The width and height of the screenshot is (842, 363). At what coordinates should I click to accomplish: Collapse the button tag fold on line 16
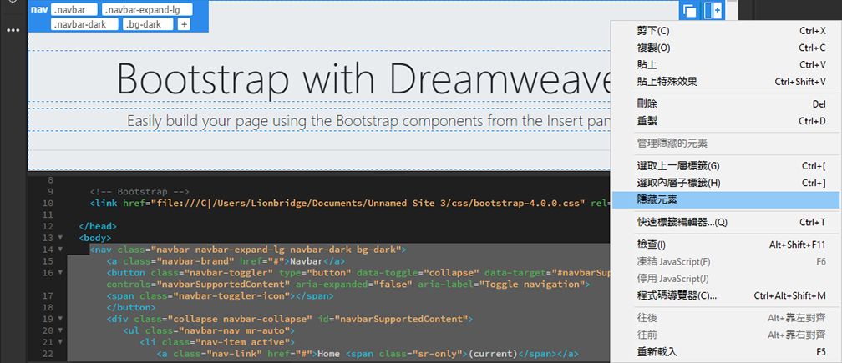click(60, 272)
